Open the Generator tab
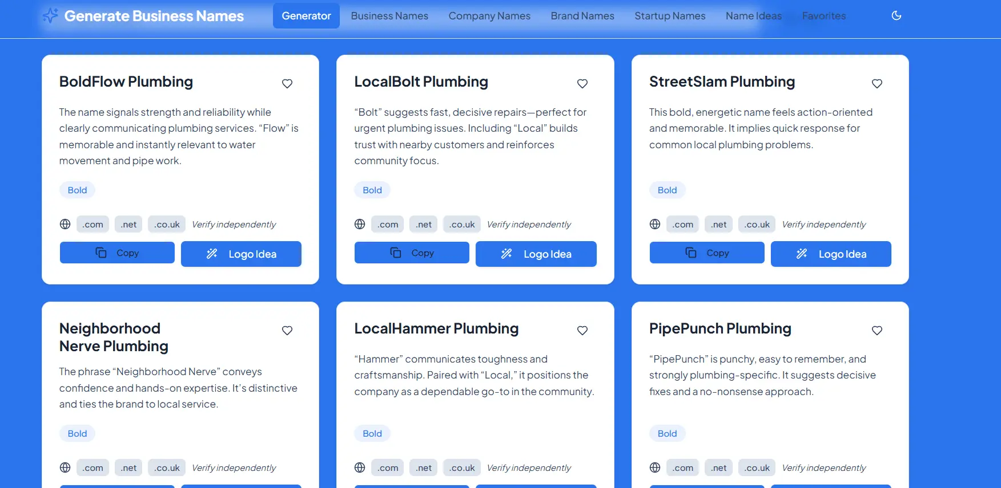1001x488 pixels. (306, 16)
